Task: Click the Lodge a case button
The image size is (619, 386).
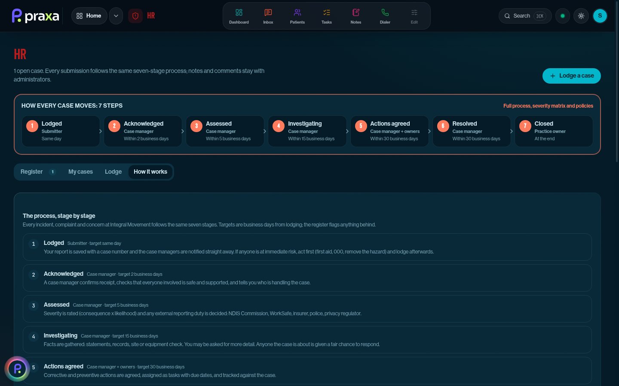Action: 572,76
